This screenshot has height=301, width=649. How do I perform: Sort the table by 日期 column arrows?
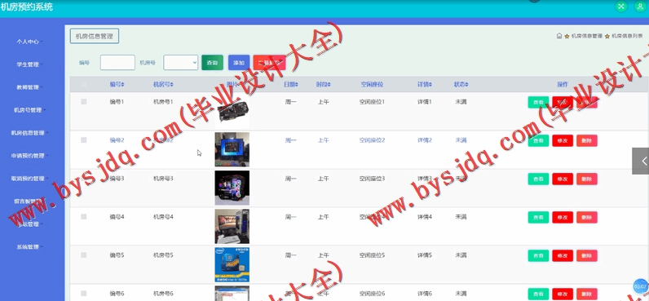pyautogui.click(x=296, y=85)
